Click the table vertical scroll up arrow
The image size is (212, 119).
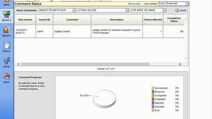(x=186, y=19)
